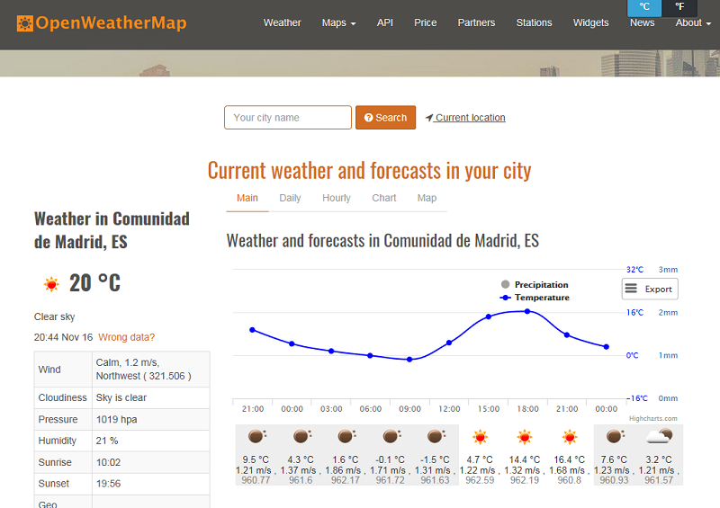Open the API nav item
Screen dimensions: 720x508
(x=385, y=23)
